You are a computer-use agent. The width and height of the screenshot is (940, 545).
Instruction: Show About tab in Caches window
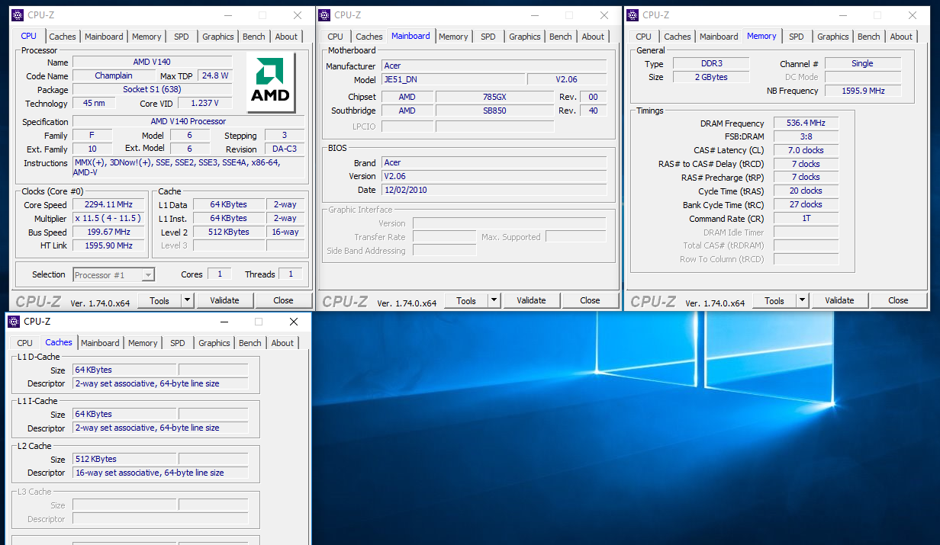(282, 343)
